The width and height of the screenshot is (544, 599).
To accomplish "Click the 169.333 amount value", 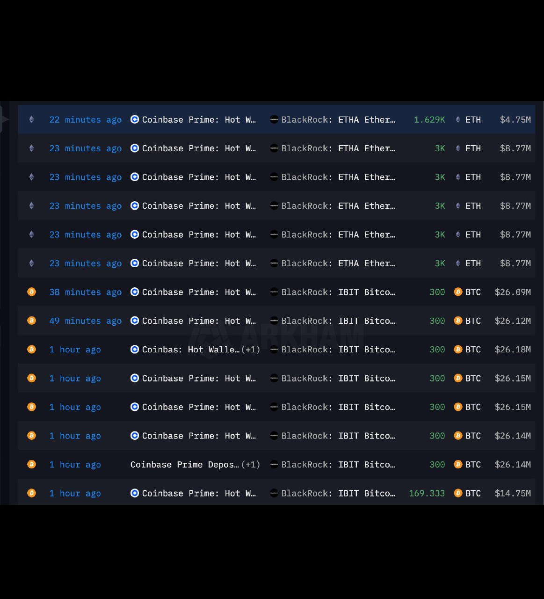I will (427, 493).
